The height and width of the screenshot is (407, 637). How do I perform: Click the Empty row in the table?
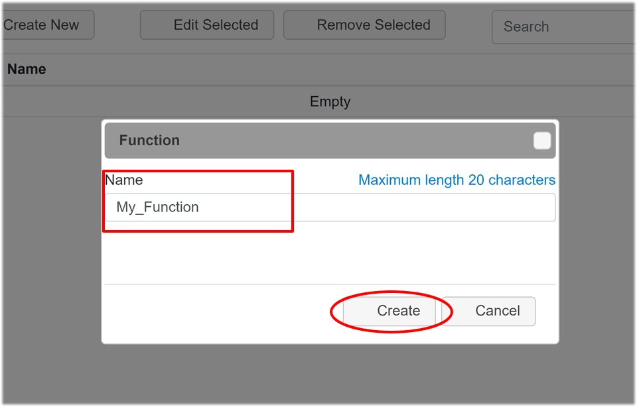click(x=330, y=101)
